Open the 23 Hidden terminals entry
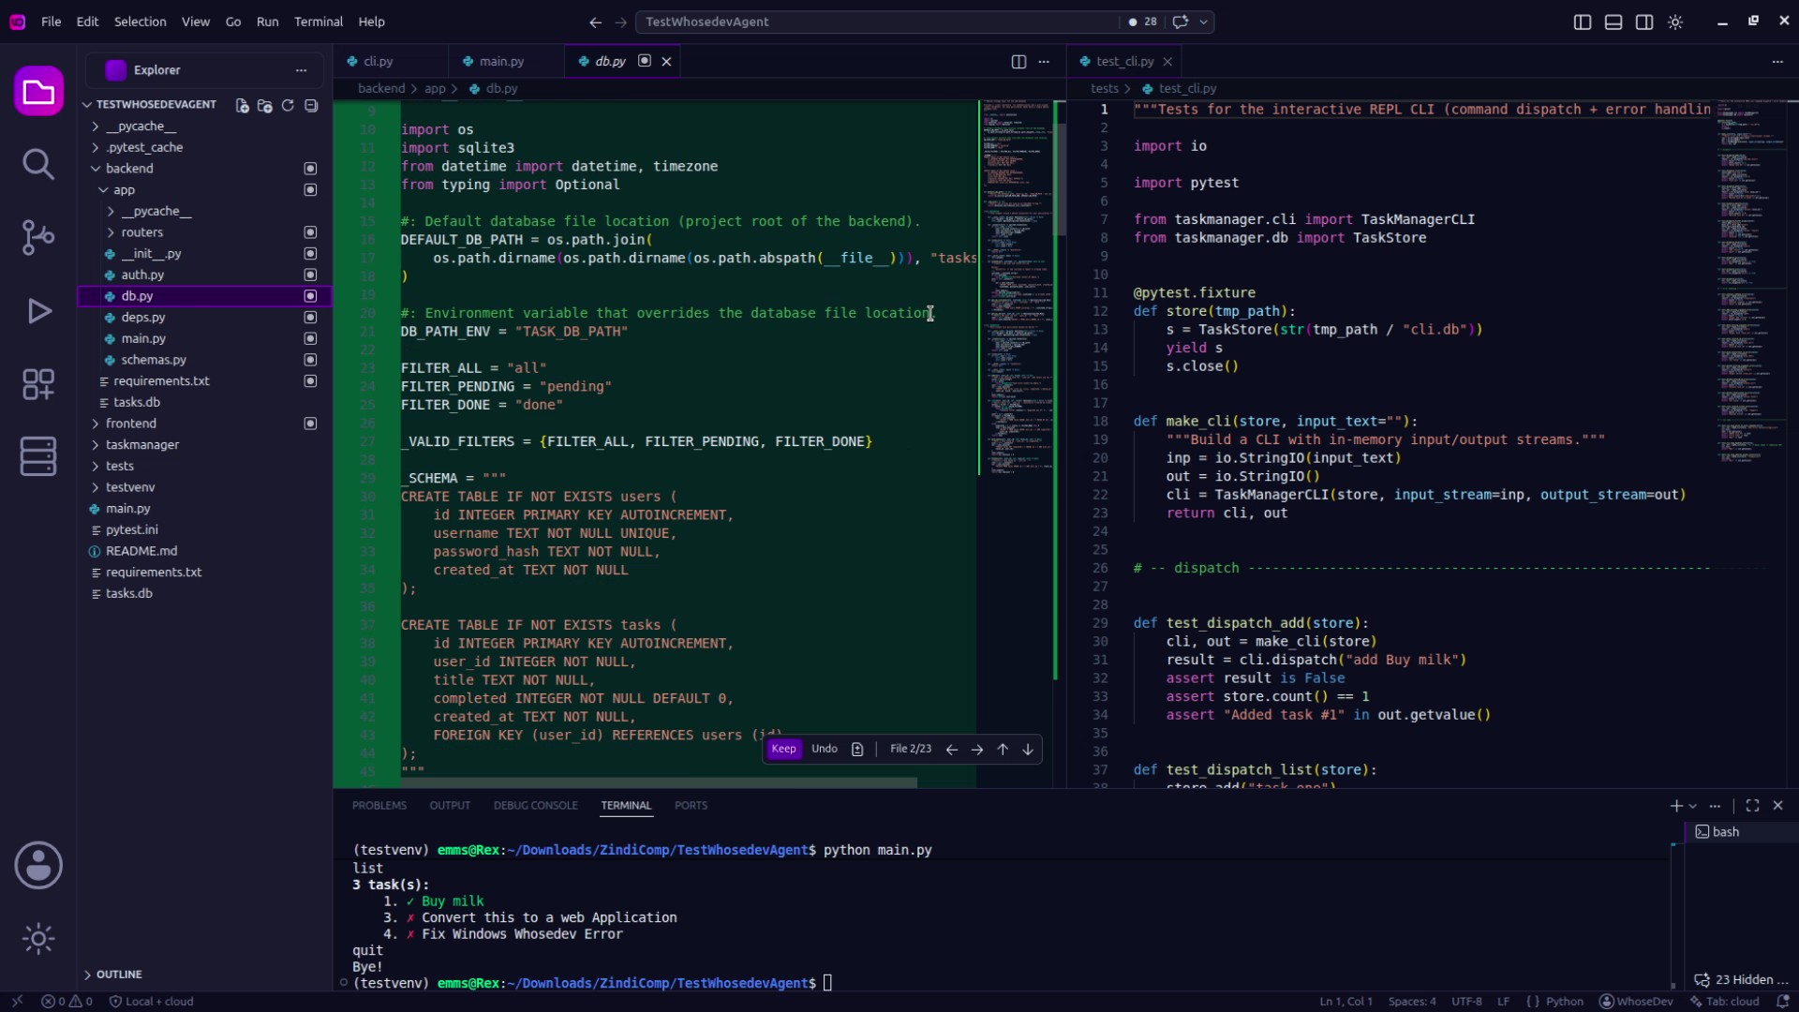 click(1741, 980)
